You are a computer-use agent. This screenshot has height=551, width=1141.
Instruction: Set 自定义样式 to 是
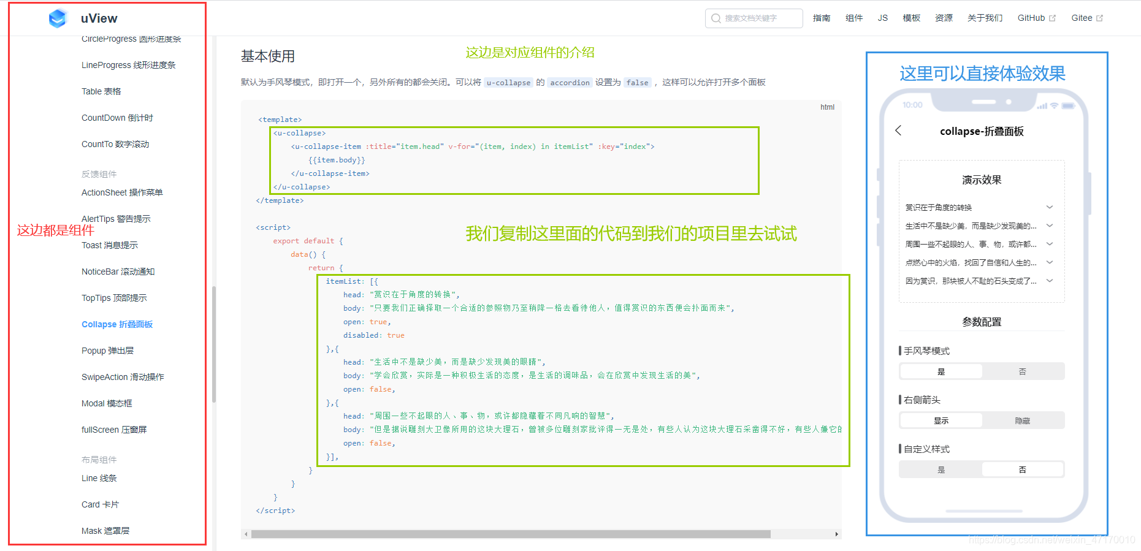(x=941, y=469)
